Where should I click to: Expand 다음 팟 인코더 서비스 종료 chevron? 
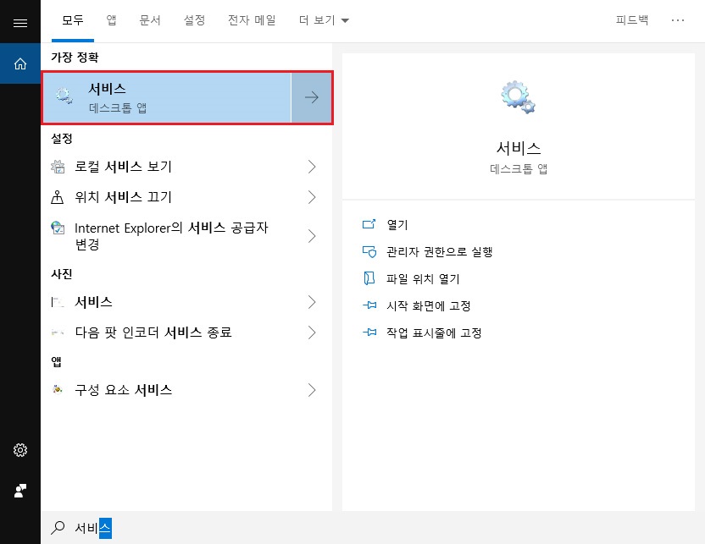click(312, 332)
